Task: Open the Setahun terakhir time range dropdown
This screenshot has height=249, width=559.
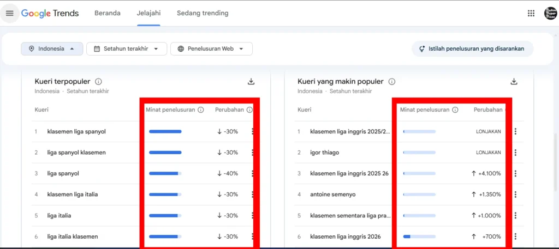Action: 127,48
